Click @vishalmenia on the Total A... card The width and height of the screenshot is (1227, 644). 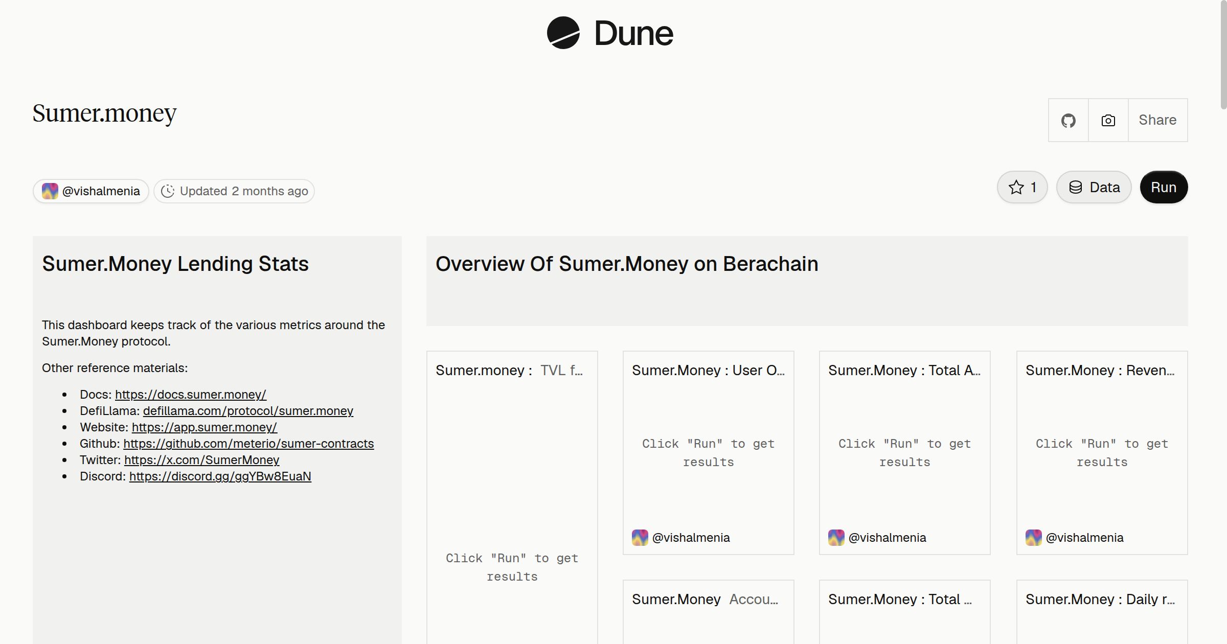coord(888,538)
